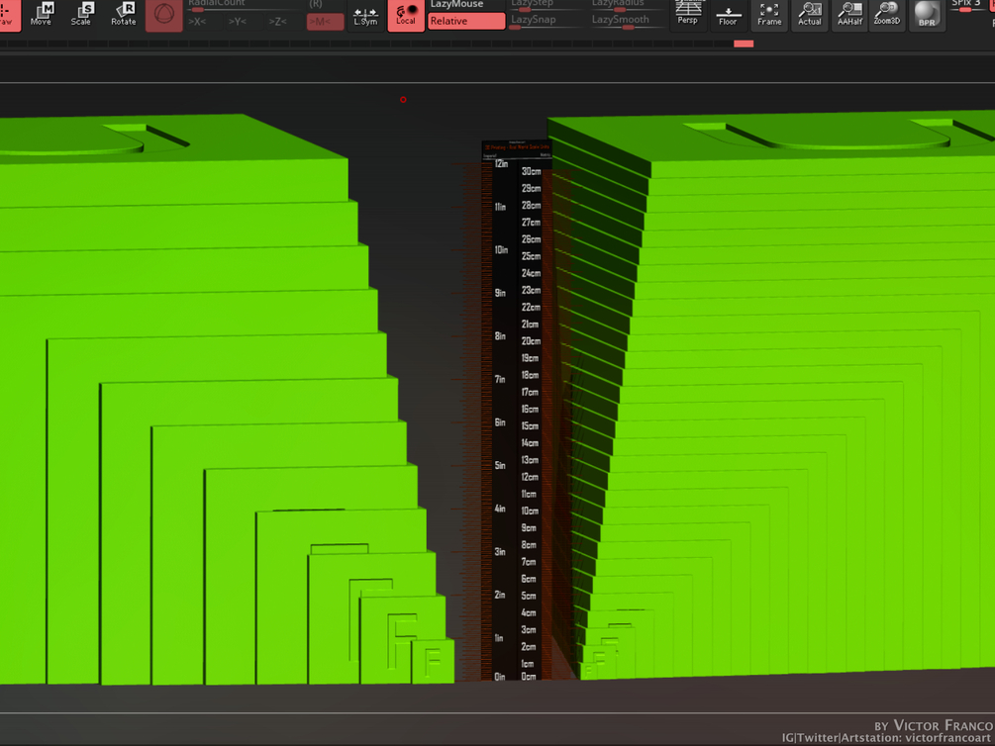
Task: Set AAHalf antialiased half zoom
Action: click(849, 15)
